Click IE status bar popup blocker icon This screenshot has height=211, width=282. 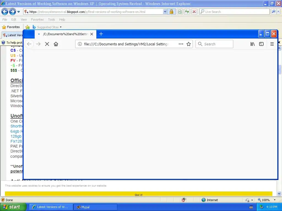[184, 200]
